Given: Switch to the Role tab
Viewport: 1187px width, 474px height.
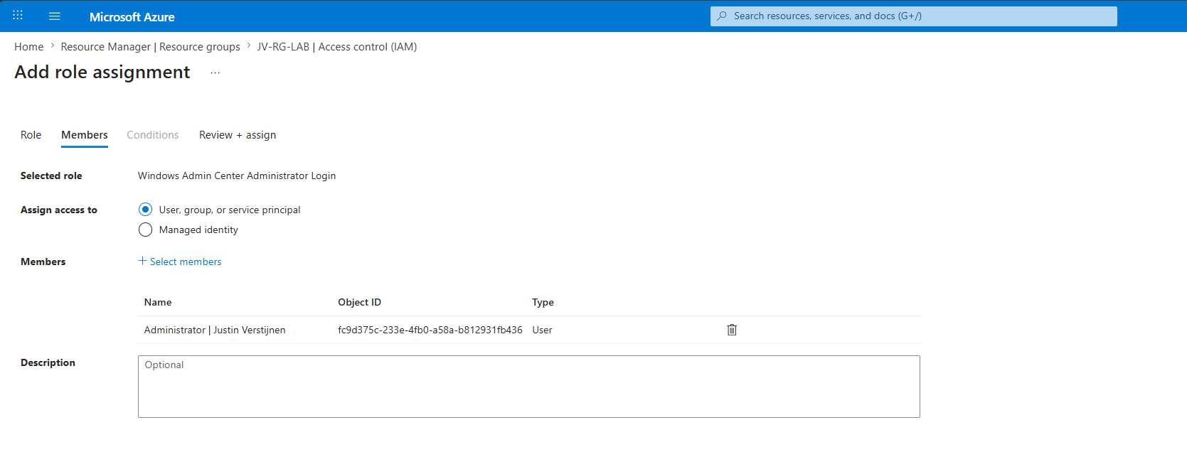Looking at the screenshot, I should (31, 135).
